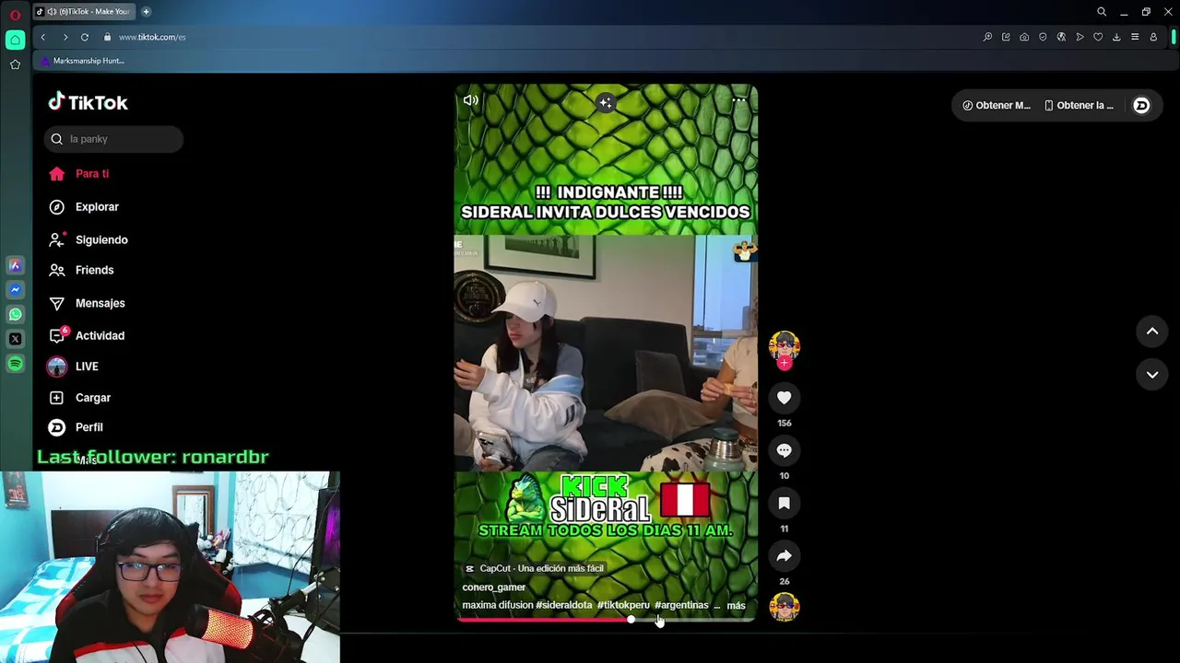This screenshot has height=663, width=1180.
Task: Open Spotify in the Opera sidebar
Action: tap(15, 364)
